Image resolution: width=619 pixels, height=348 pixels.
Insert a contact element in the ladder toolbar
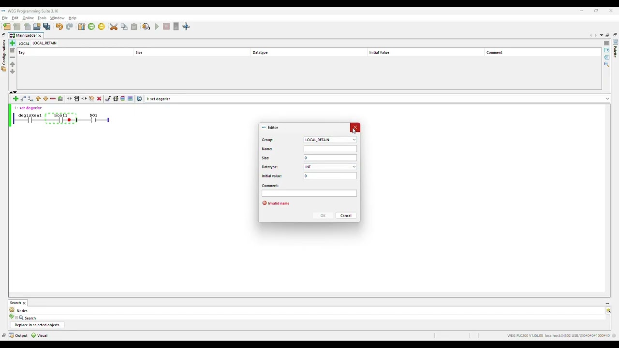[69, 99]
